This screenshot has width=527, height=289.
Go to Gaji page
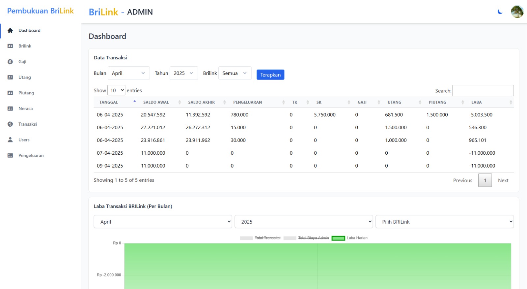pos(22,62)
